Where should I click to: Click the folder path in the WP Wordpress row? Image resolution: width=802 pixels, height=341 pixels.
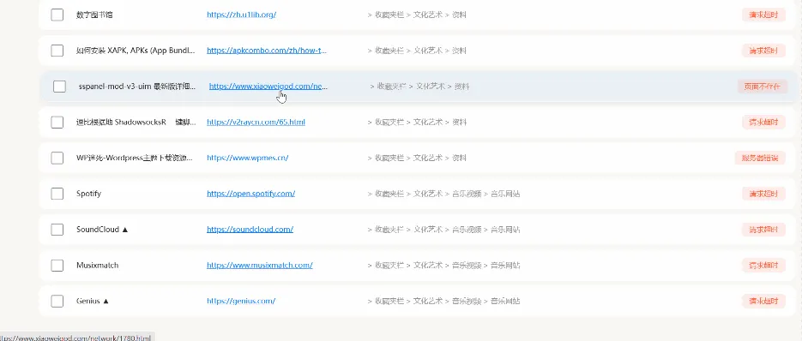[417, 158]
